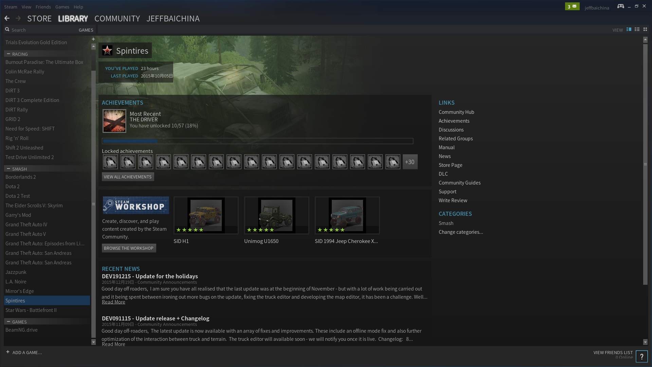This screenshot has height=367, width=652.
Task: Collapse the SMASH category
Action: pyautogui.click(x=8, y=169)
